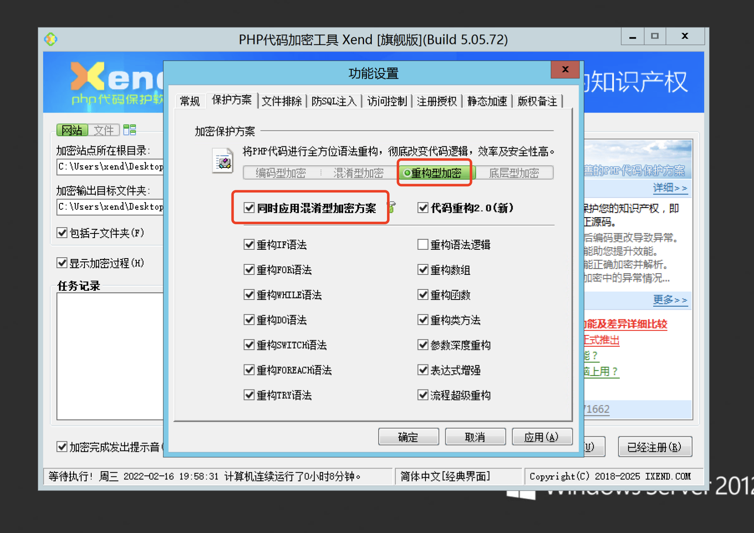The height and width of the screenshot is (533, 754).
Task: Click the Xend app icon in title bar
Action: [51, 39]
